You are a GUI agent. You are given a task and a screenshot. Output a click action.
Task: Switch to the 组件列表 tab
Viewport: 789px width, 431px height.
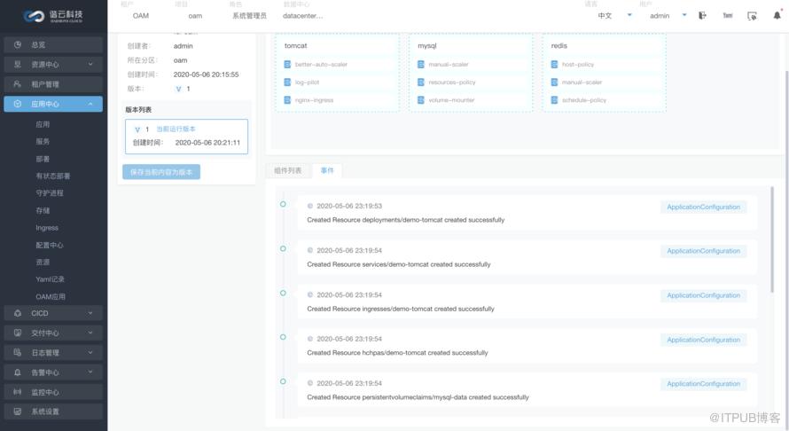click(x=288, y=170)
